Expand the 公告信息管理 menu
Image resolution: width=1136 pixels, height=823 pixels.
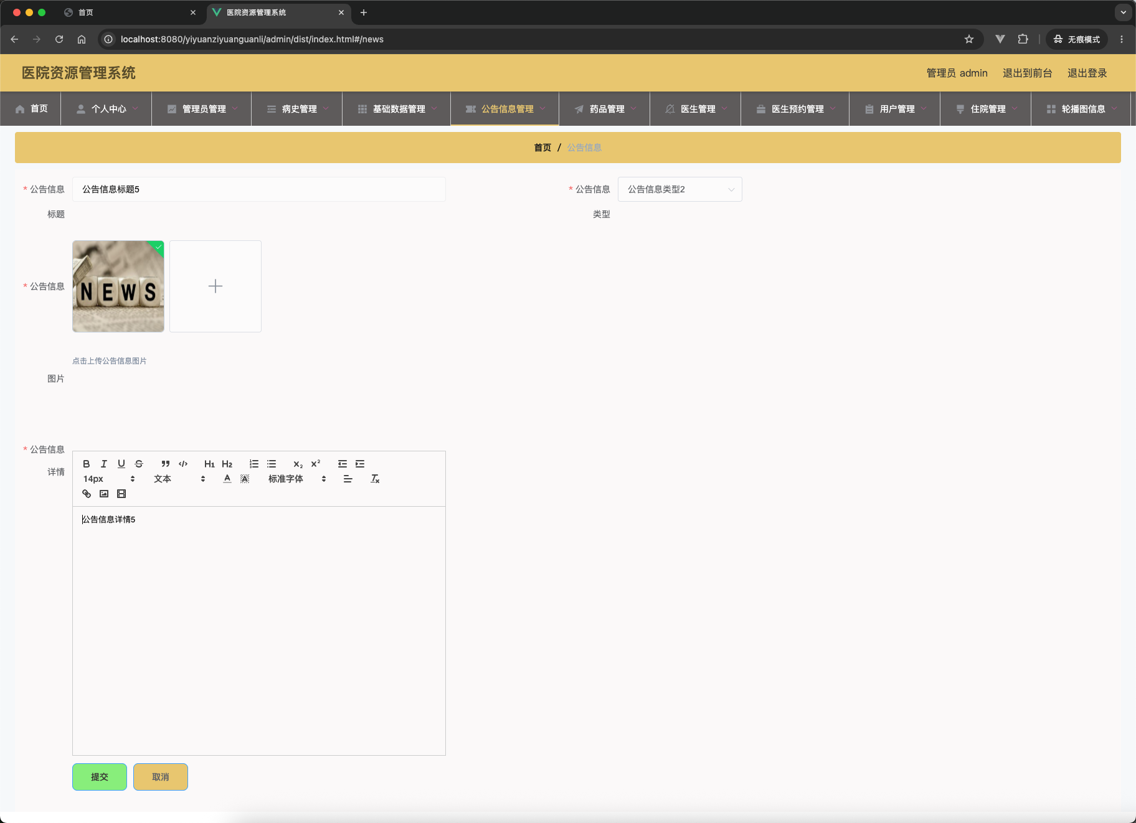point(505,109)
